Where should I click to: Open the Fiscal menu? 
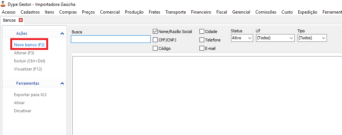(222, 12)
